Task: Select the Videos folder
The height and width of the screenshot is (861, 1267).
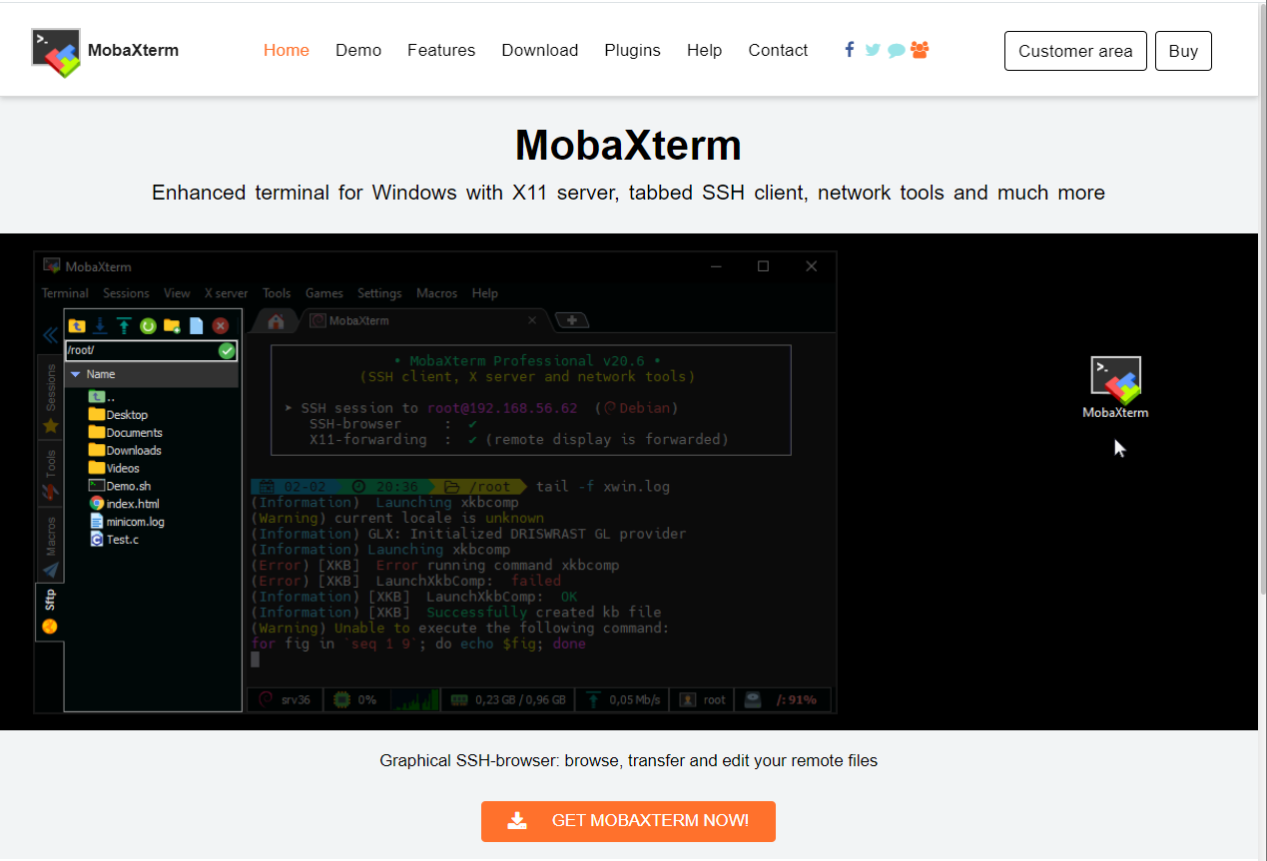Action: point(114,468)
